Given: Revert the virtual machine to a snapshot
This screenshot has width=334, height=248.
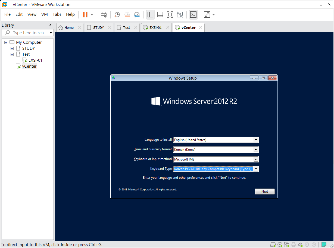Looking at the screenshot, I should (127, 14).
